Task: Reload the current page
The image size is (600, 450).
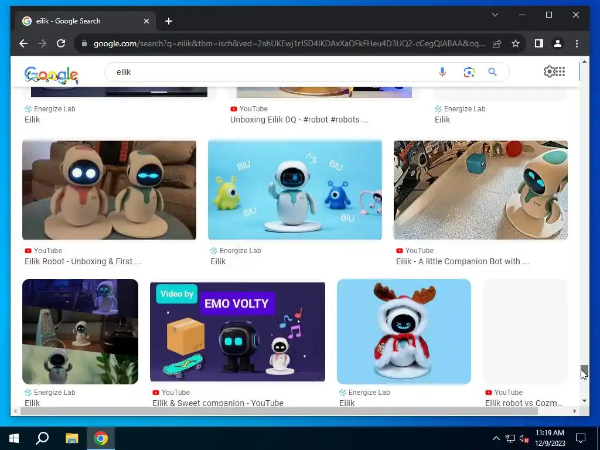Action: click(x=61, y=43)
